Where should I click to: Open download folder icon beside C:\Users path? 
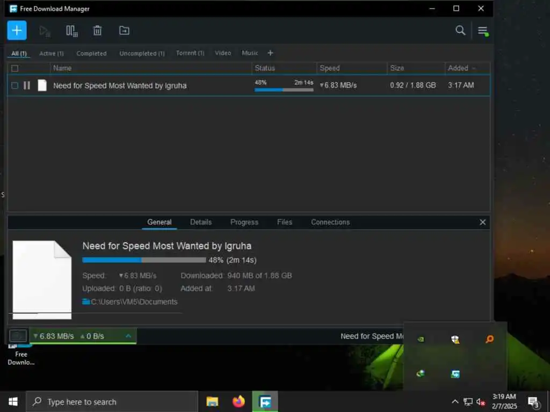[86, 301]
